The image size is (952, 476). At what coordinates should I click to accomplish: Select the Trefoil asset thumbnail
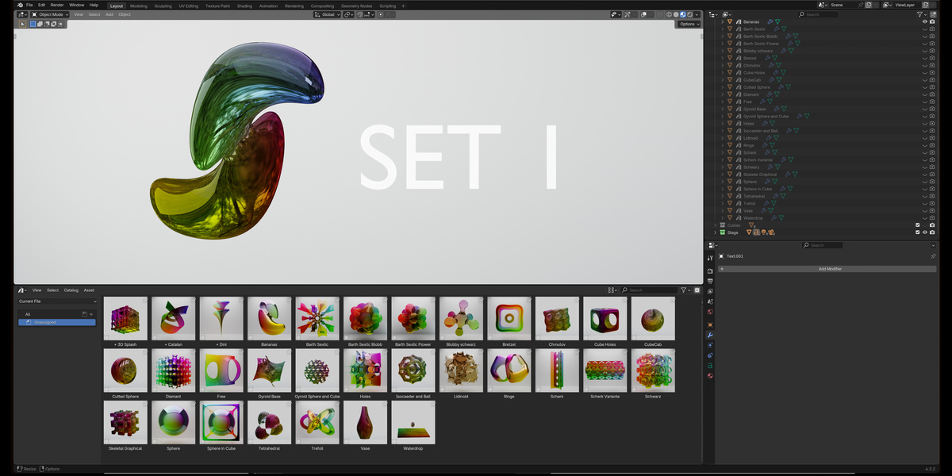317,422
